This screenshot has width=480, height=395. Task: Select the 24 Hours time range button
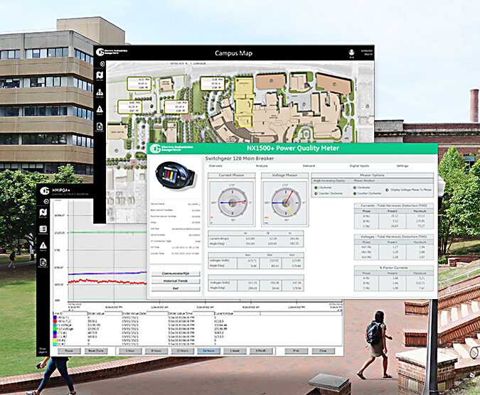[x=208, y=351]
